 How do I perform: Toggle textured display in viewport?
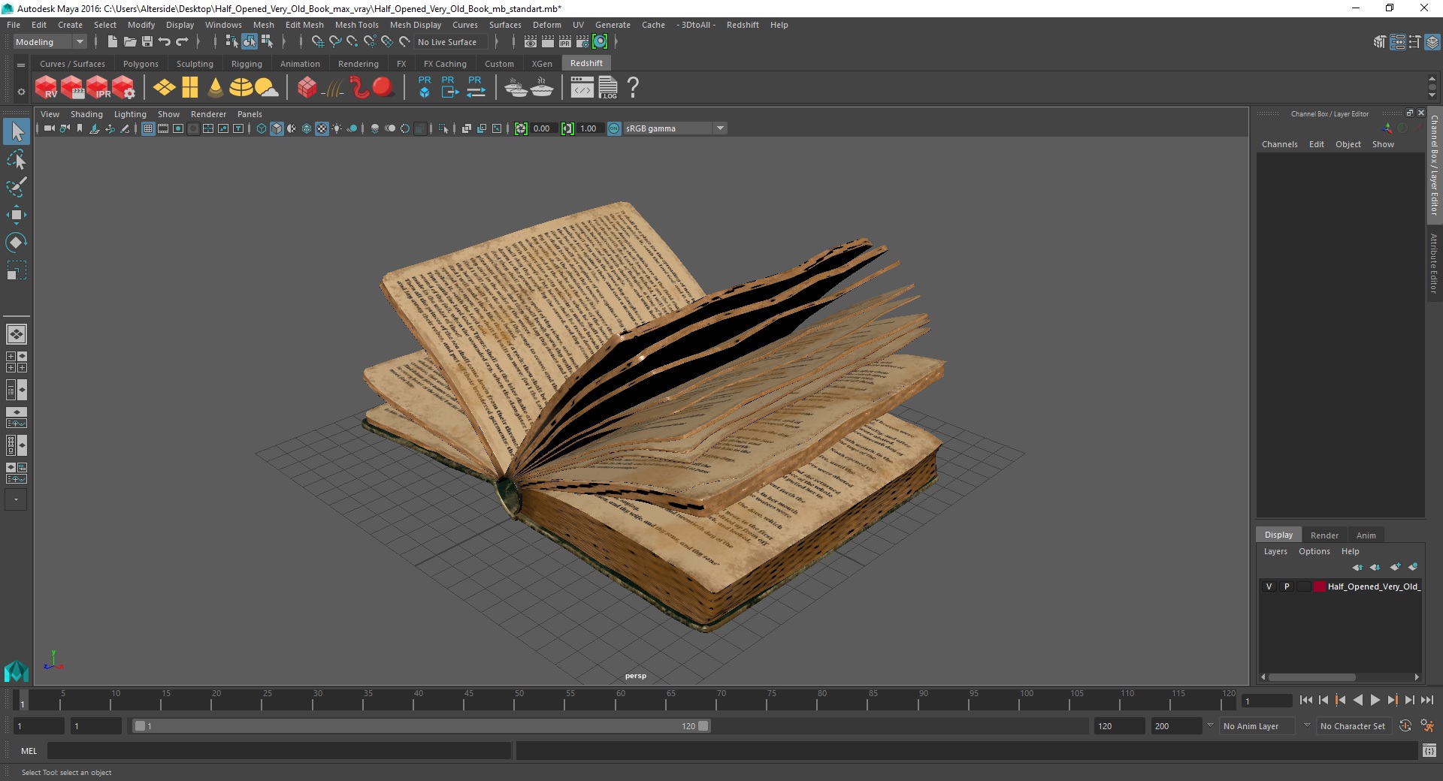[x=322, y=128]
